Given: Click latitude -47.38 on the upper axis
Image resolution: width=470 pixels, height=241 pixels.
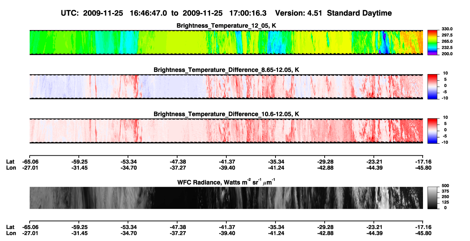Looking at the screenshot, I should (x=178, y=162).
